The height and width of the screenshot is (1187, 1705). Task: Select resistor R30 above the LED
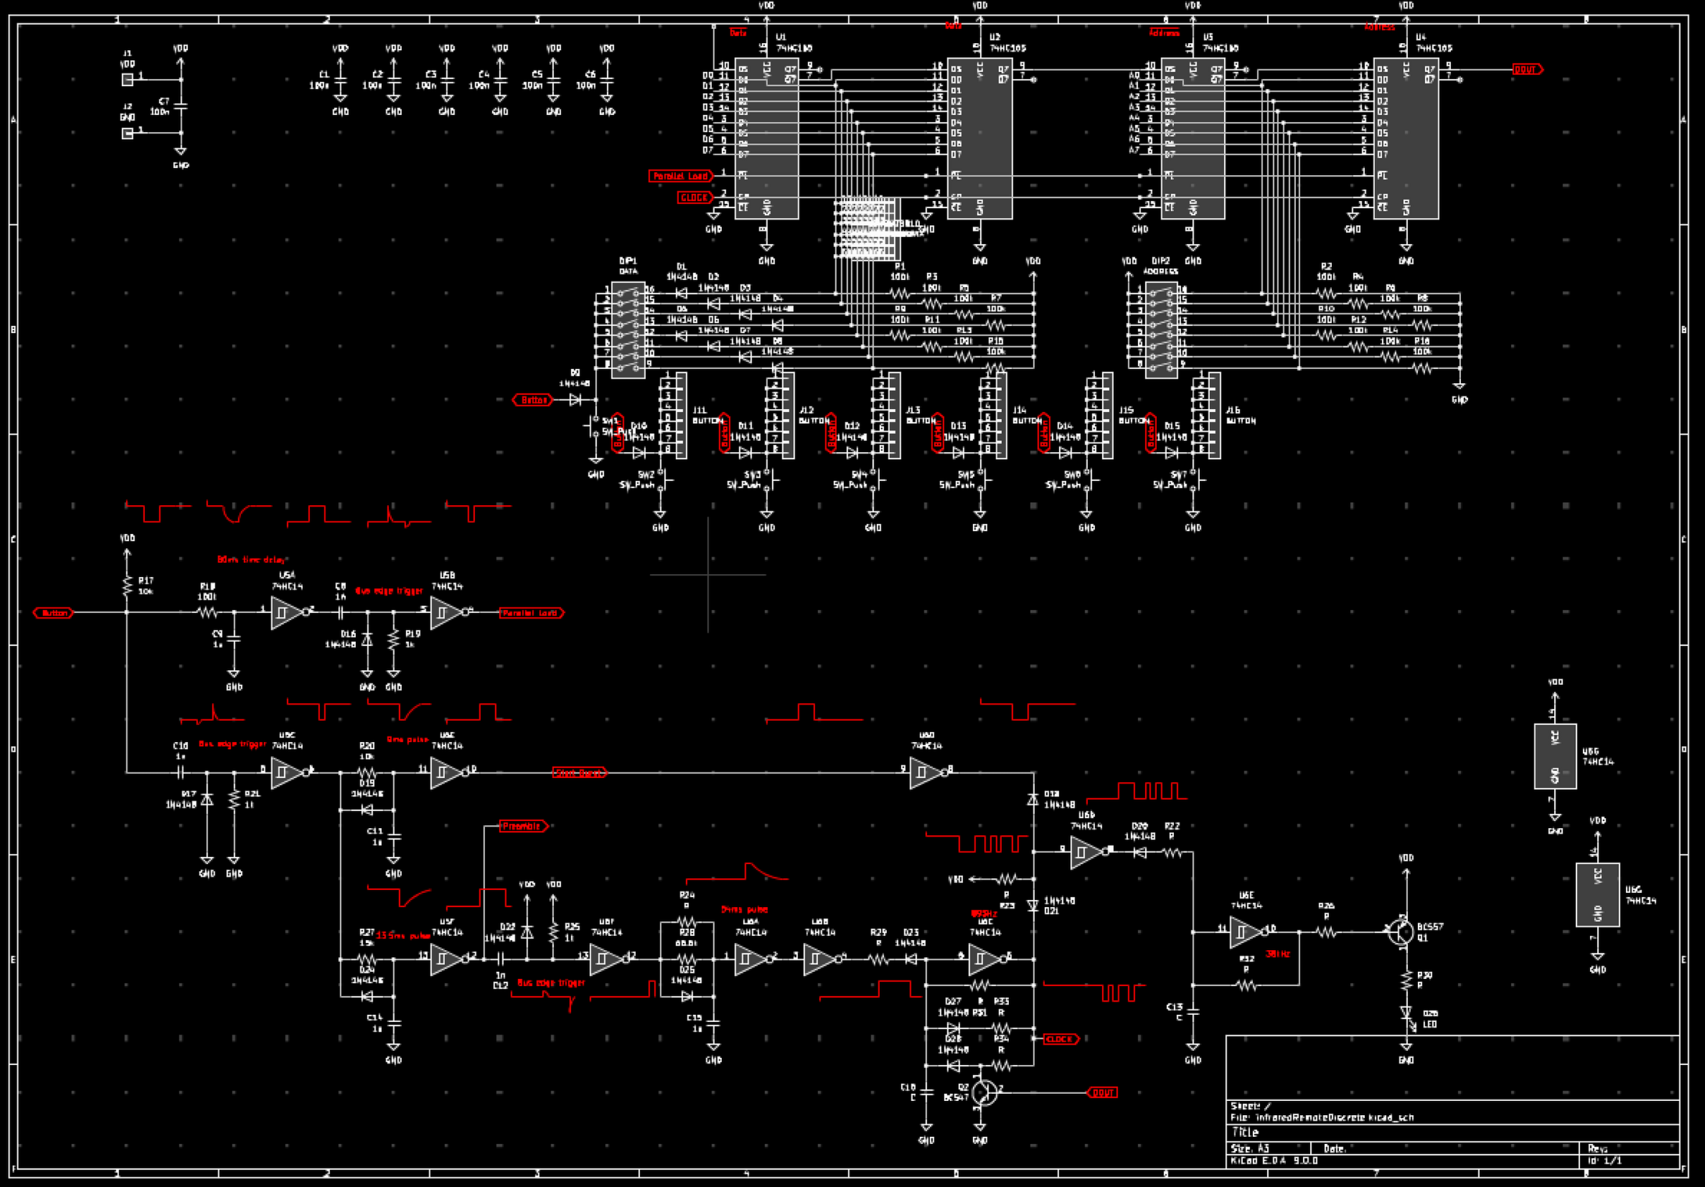(1406, 979)
